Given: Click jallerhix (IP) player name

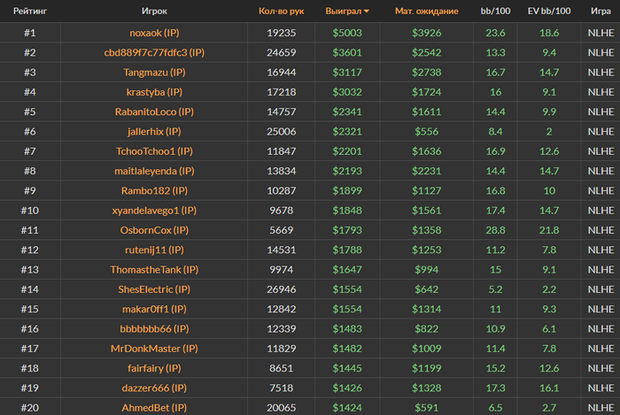Looking at the screenshot, I should 154,132.
